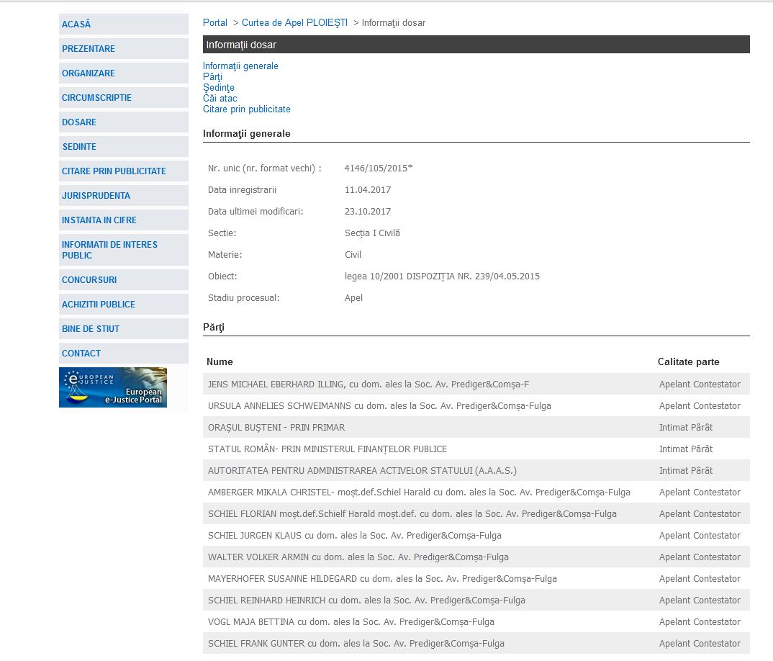Click the CONTACT sidebar item
The image size is (773, 661).
(81, 354)
